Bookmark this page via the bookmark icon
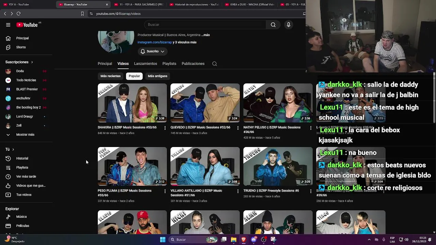Screen dimensions: 436x245 tap(82, 14)
